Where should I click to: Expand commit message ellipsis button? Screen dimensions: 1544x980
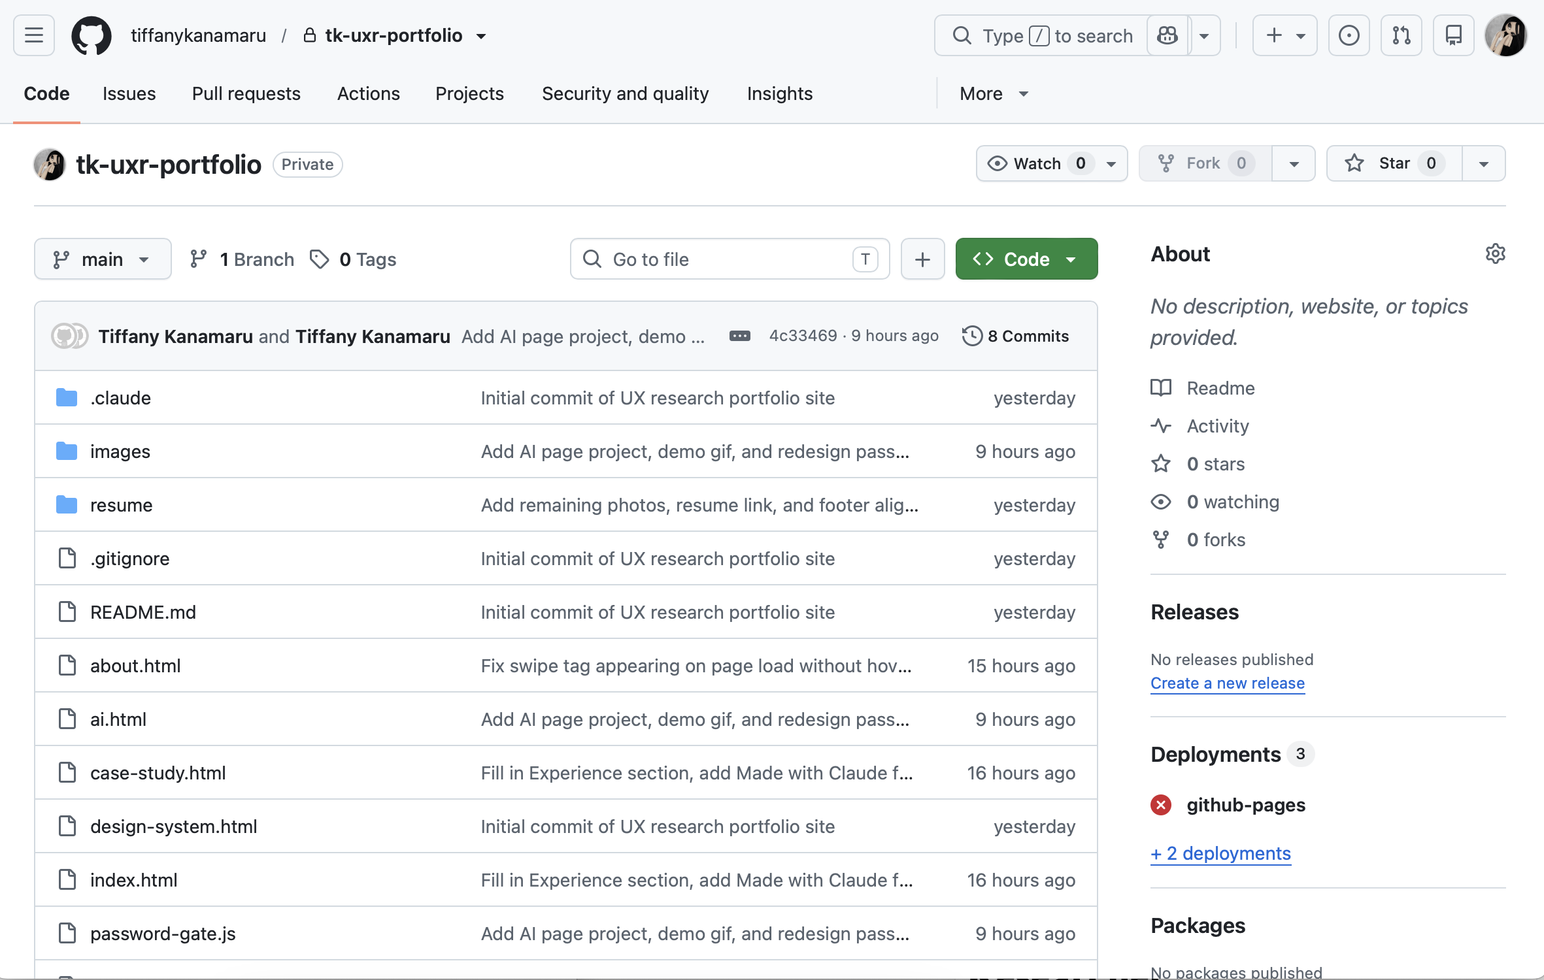coord(739,336)
